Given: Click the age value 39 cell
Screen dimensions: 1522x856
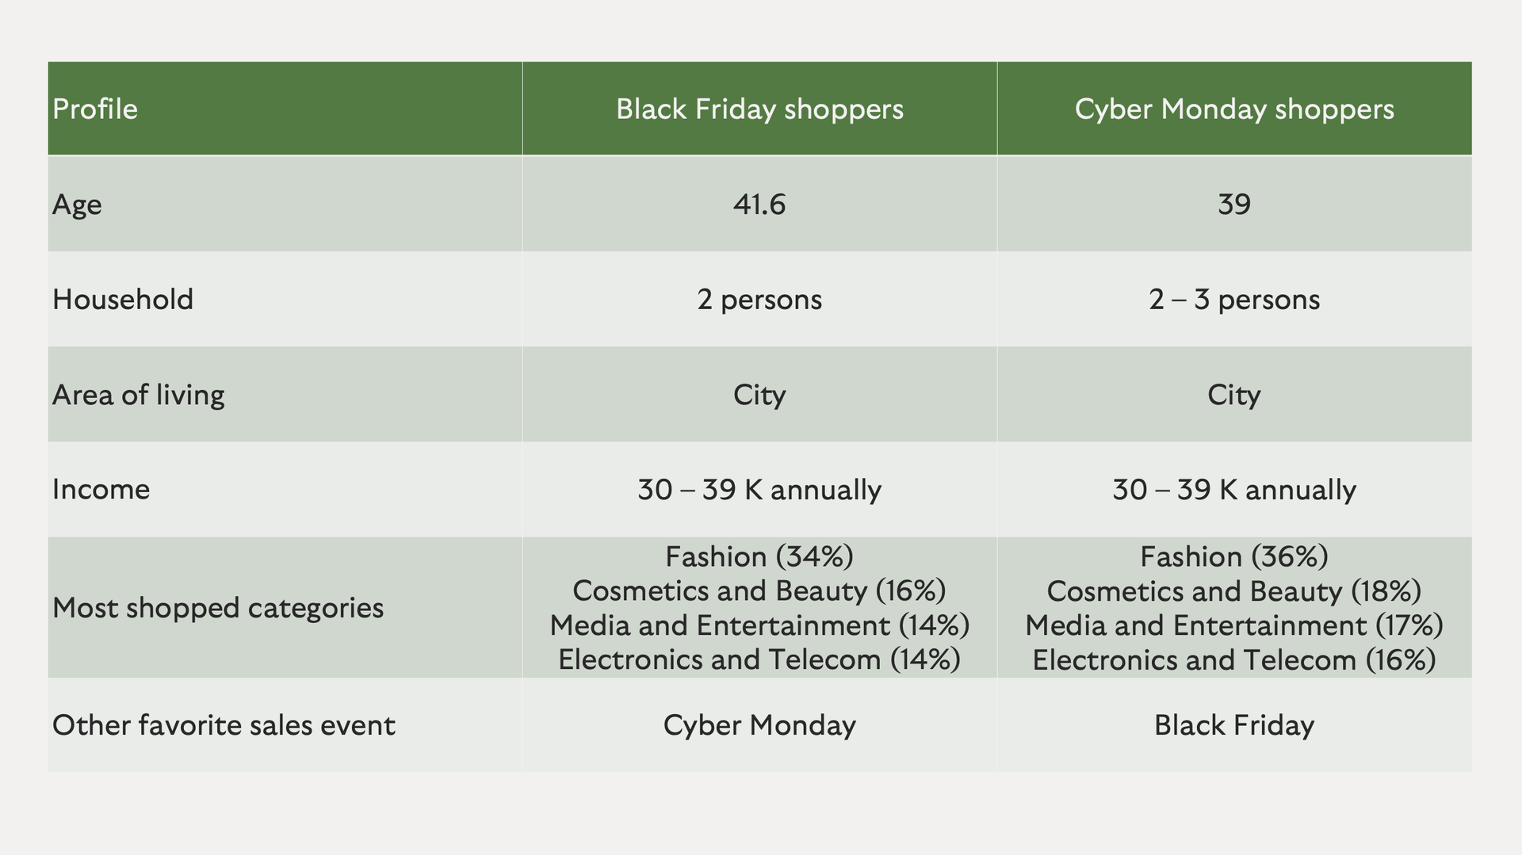Looking at the screenshot, I should click(1234, 204).
